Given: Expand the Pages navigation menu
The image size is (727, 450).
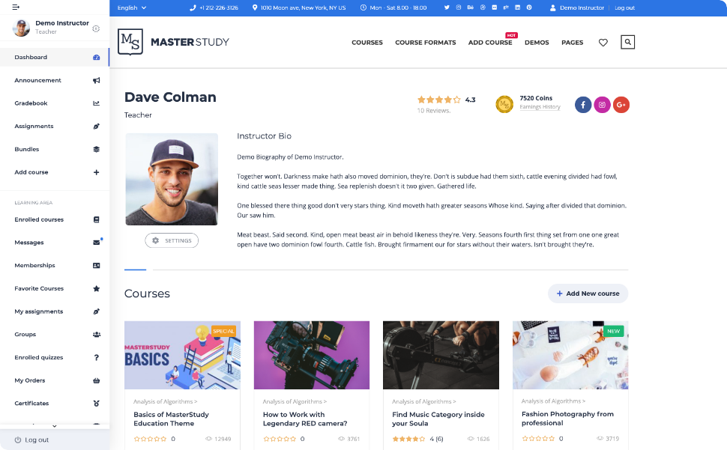Looking at the screenshot, I should point(572,43).
